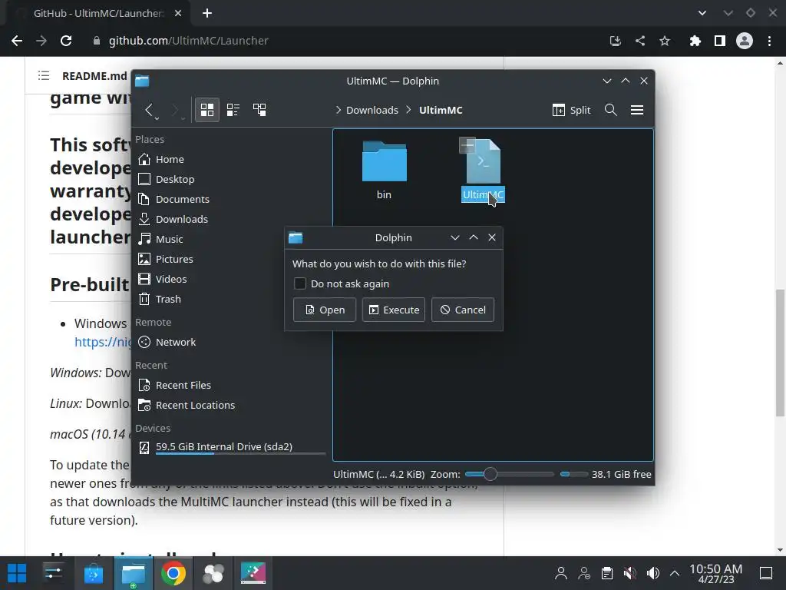
Task: Expand the breadcrumb arrow before UltimMC
Action: pyautogui.click(x=408, y=110)
